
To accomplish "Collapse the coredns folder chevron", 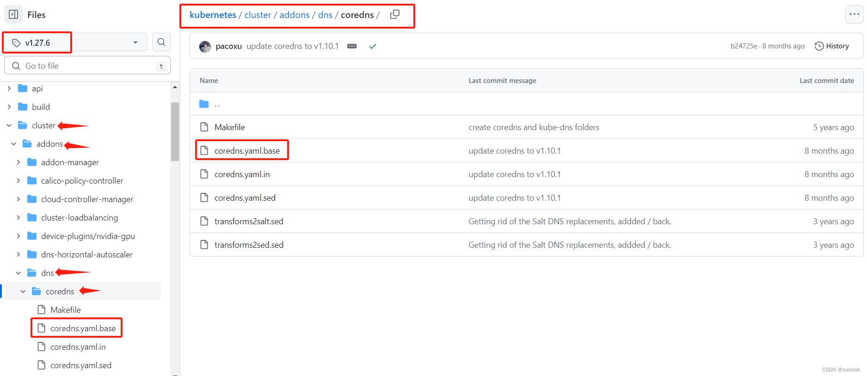I will [x=23, y=291].
